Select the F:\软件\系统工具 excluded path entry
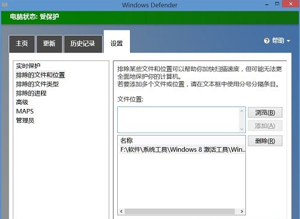The image size is (300, 219). coord(182,149)
